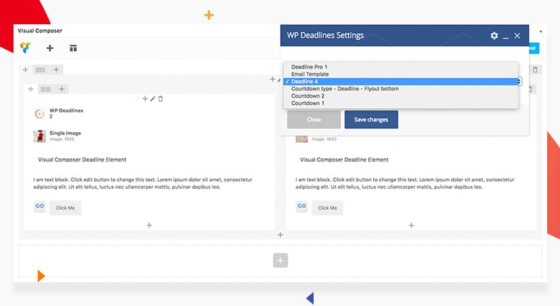Click the inner row move handle
The width and height of the screenshot is (560, 306).
(31, 89)
